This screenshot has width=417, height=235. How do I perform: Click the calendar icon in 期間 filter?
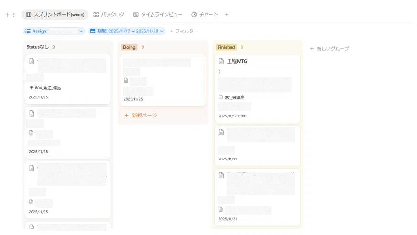[x=93, y=31]
